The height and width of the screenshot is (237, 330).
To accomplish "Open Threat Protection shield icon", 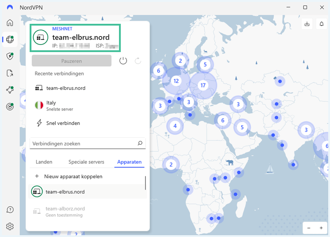I will point(10,56).
